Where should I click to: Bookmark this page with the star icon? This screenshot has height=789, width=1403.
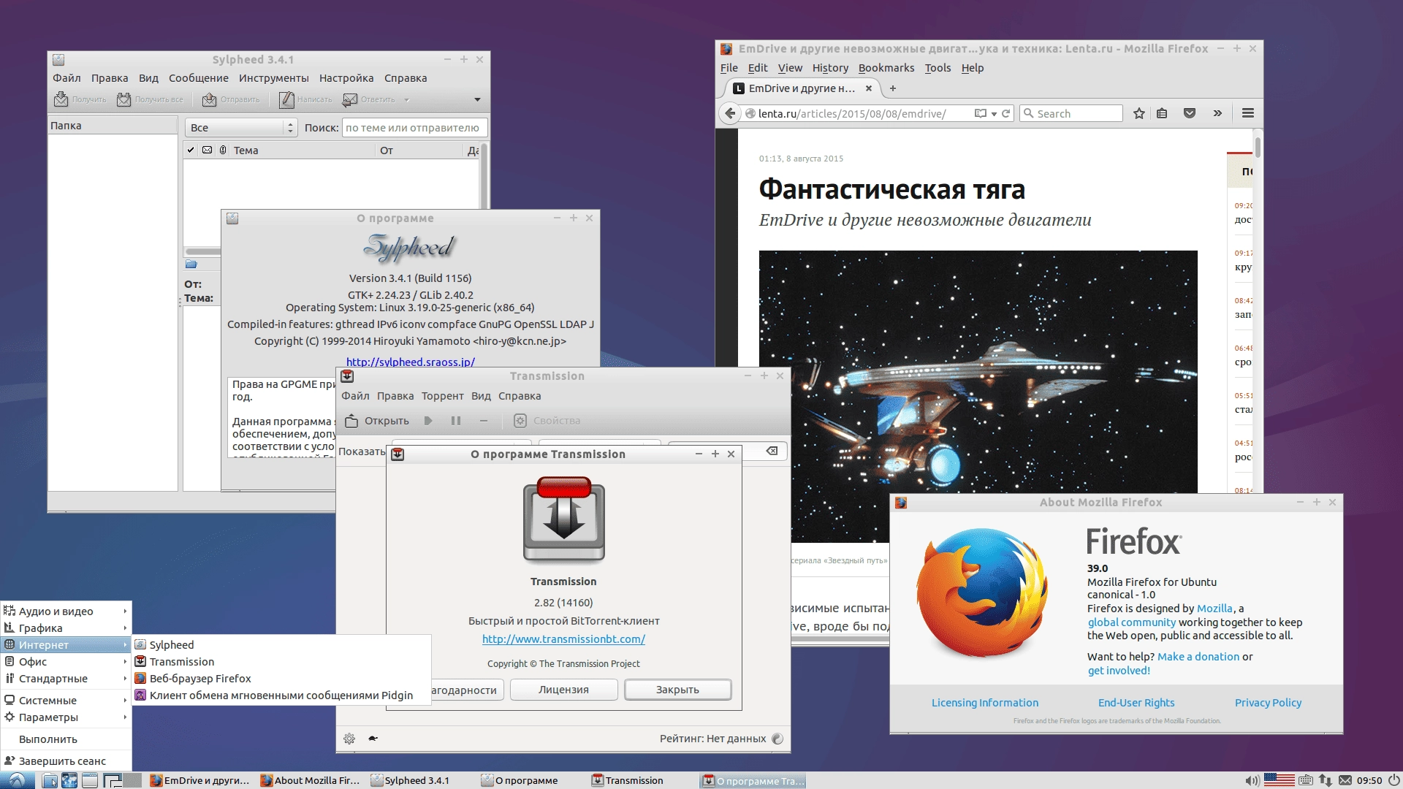pyautogui.click(x=1138, y=113)
